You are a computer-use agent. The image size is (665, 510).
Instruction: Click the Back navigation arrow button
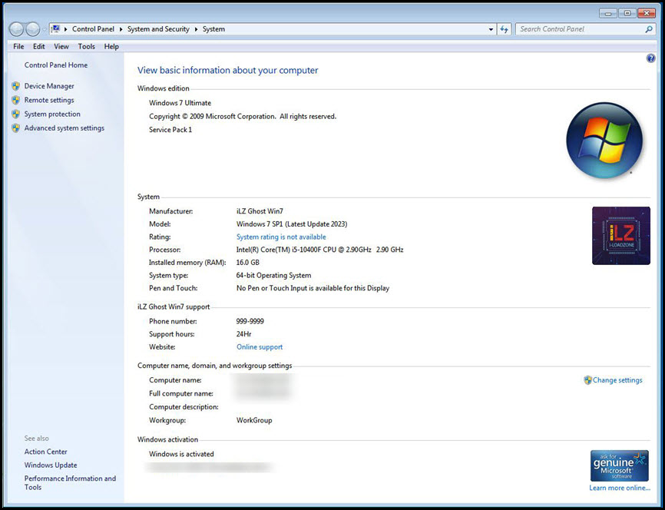click(x=16, y=29)
